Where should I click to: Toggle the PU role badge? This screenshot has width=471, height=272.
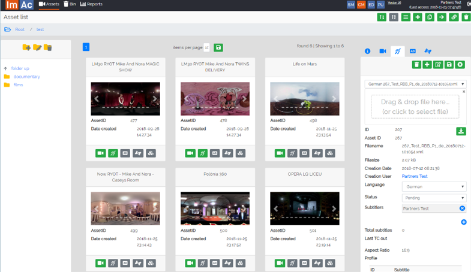pos(380,5)
